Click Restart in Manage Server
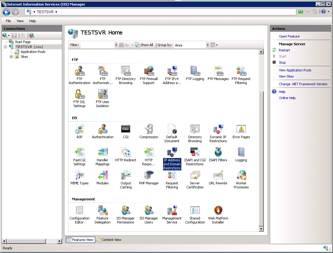The height and width of the screenshot is (253, 333). point(284,50)
